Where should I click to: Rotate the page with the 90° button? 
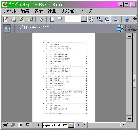(5, 125)
